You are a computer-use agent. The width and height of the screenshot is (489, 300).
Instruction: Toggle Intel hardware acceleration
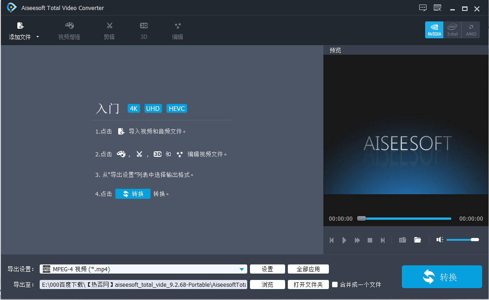coord(452,30)
